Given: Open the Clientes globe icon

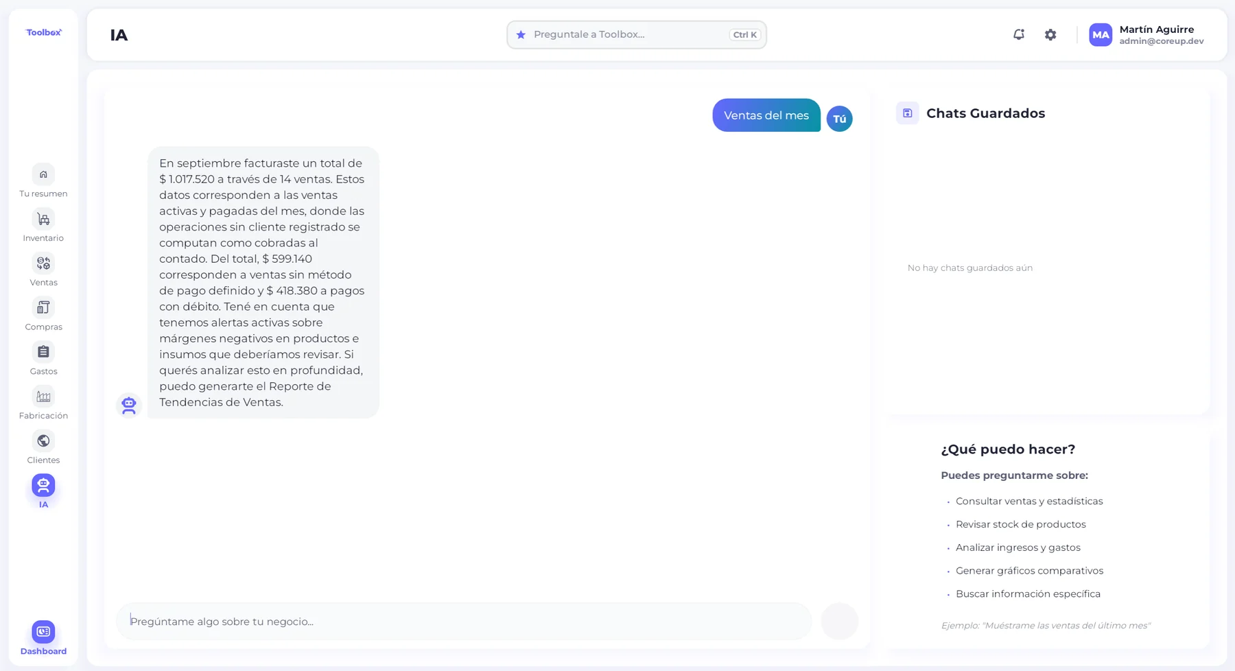Looking at the screenshot, I should point(43,440).
